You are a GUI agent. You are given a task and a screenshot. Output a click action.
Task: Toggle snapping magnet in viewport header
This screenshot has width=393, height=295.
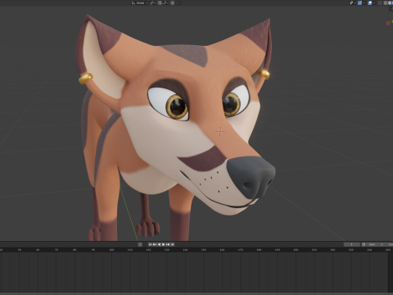tap(160, 2)
